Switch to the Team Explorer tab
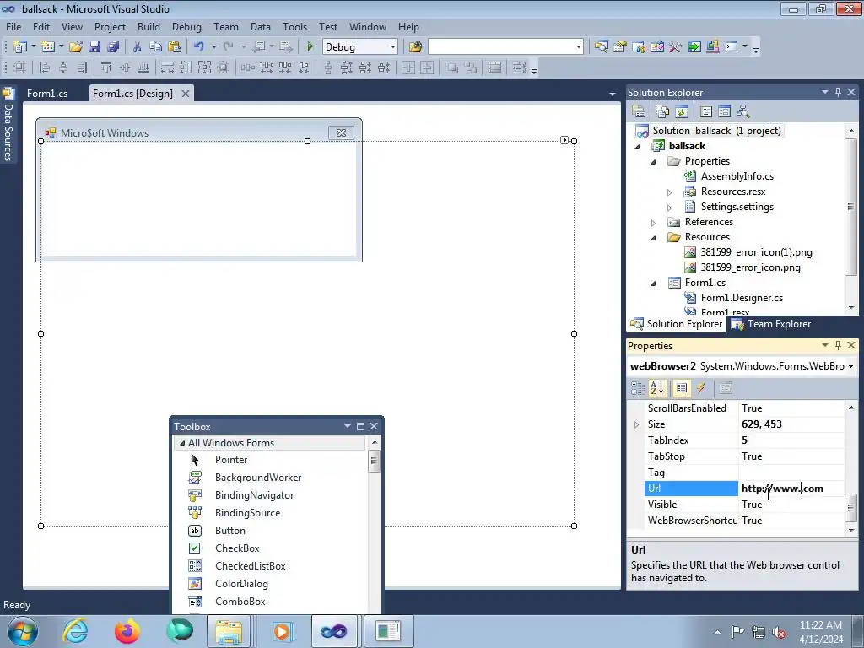 pos(771,324)
